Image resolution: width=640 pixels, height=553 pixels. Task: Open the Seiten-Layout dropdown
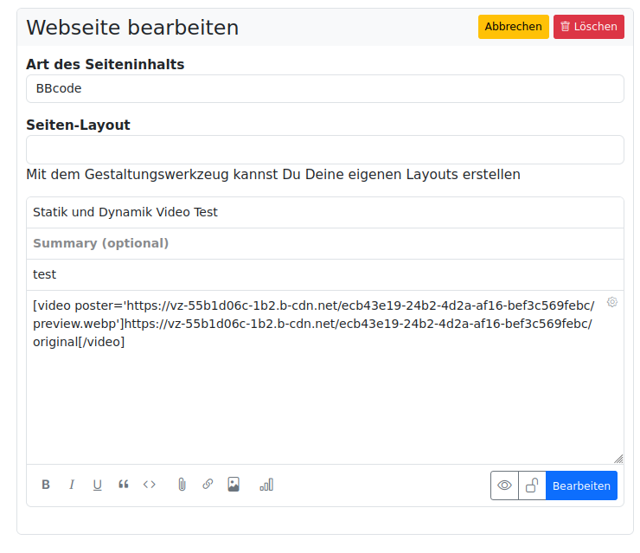pos(324,150)
